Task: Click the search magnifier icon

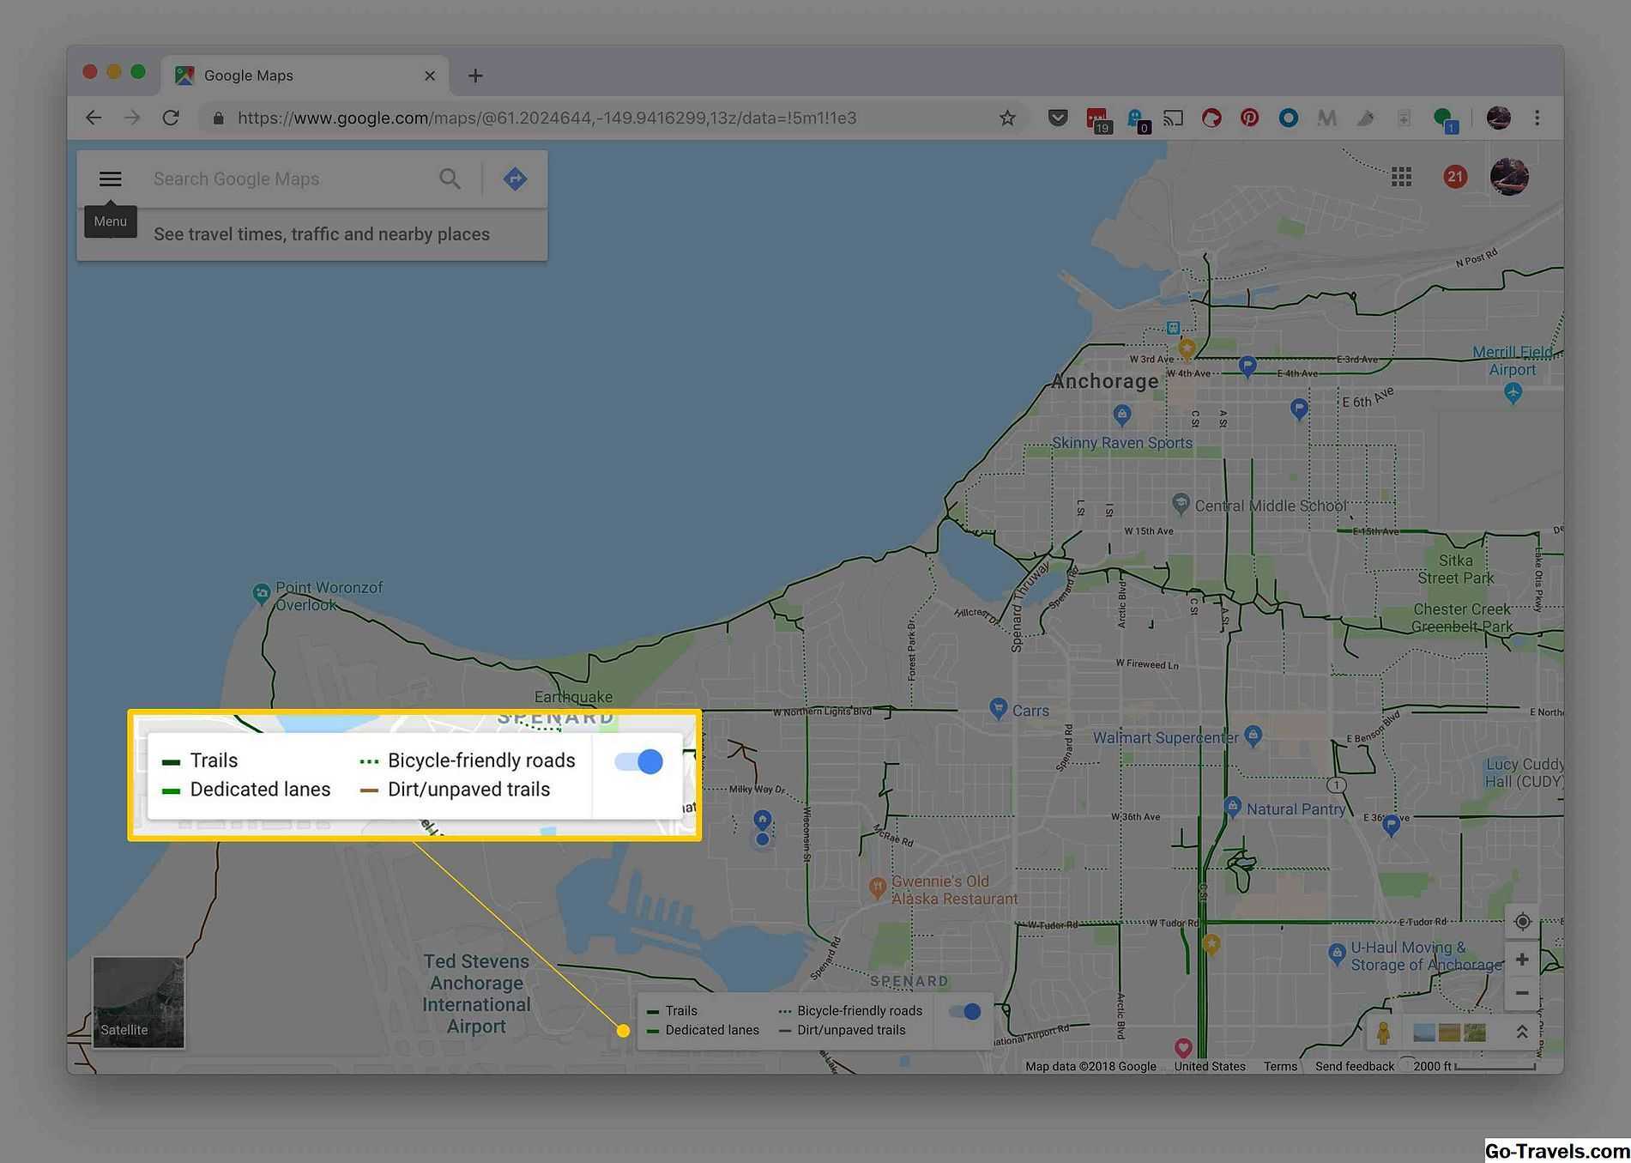Action: click(x=450, y=179)
